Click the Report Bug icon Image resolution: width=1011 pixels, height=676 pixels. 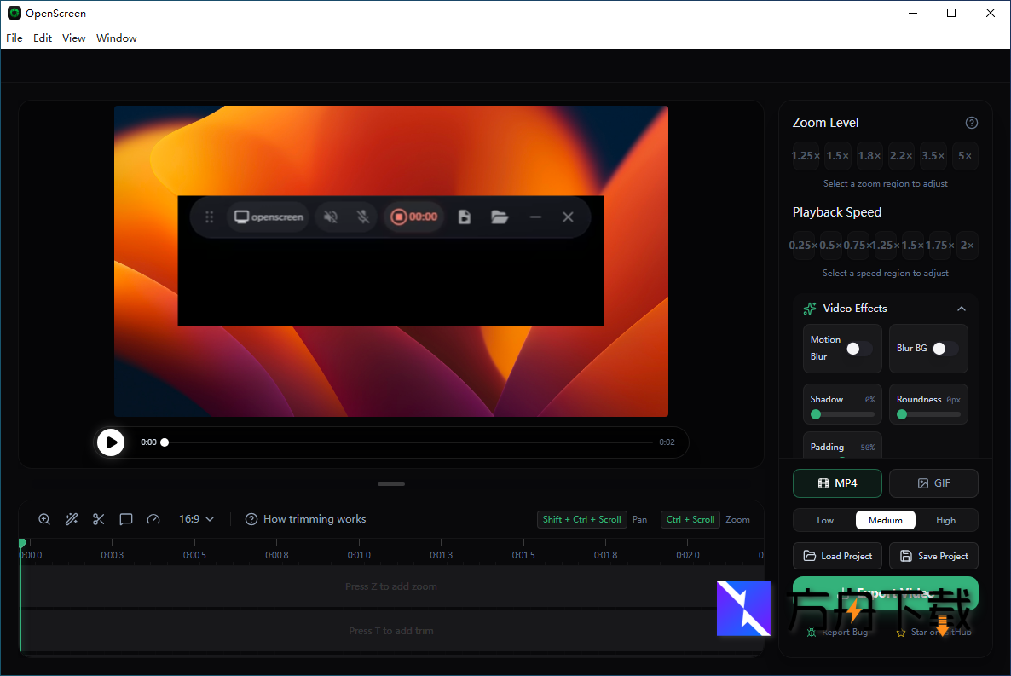coord(812,633)
